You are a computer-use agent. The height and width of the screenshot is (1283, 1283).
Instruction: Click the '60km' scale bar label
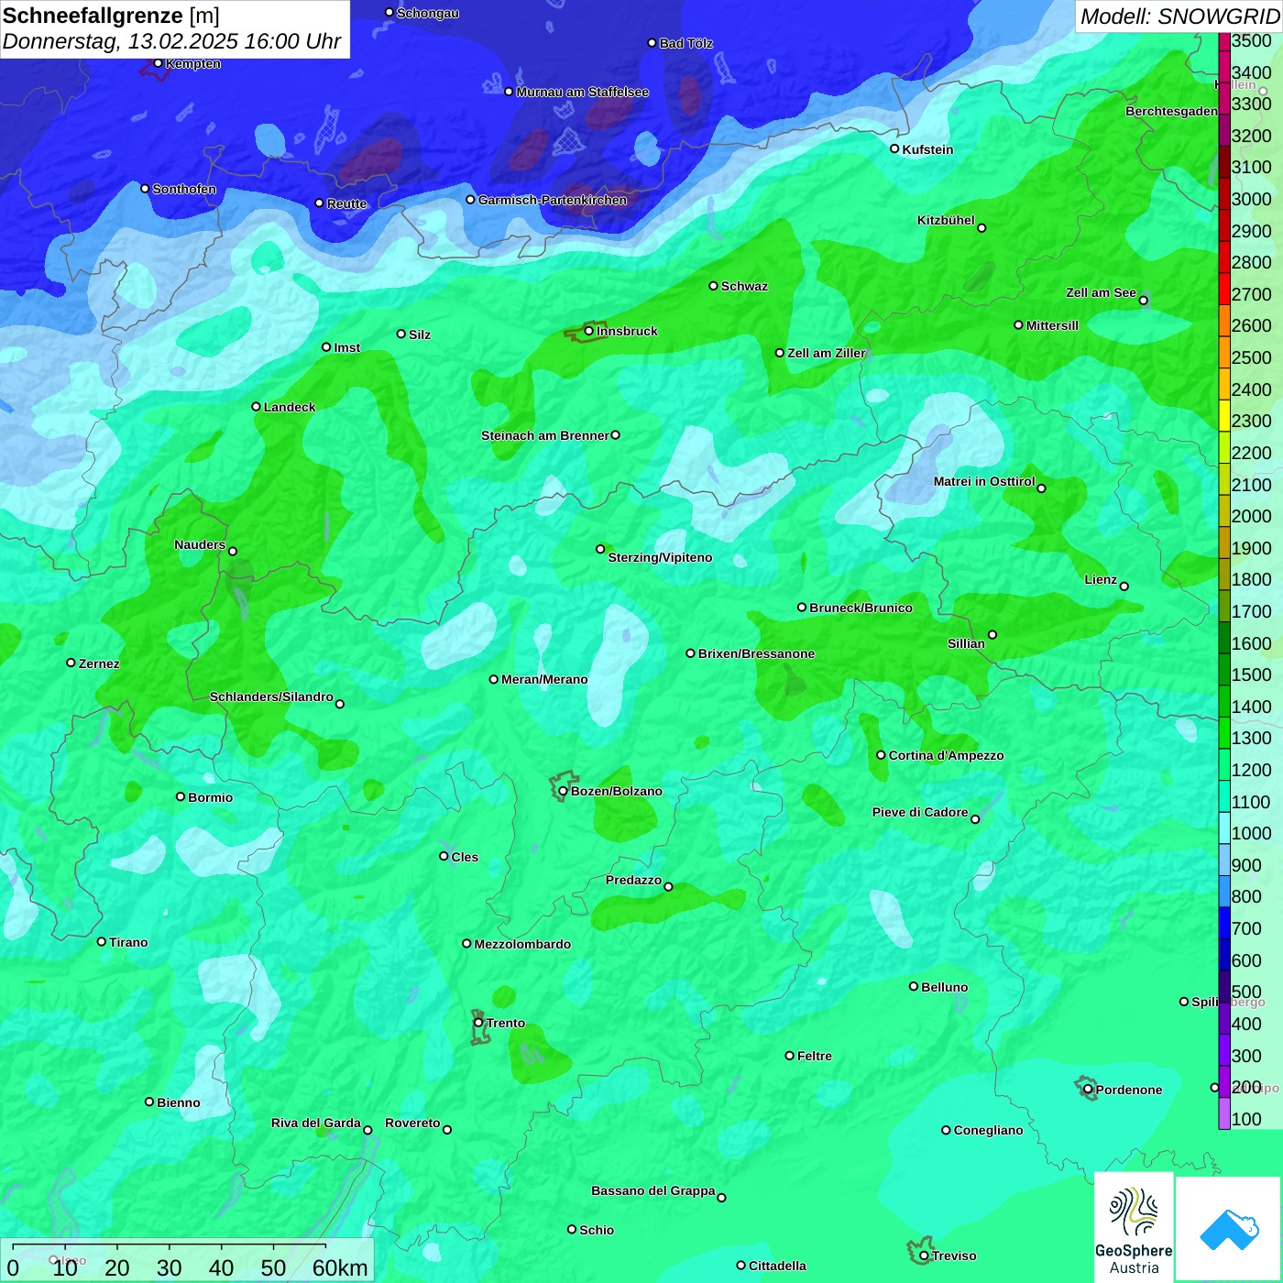(340, 1267)
